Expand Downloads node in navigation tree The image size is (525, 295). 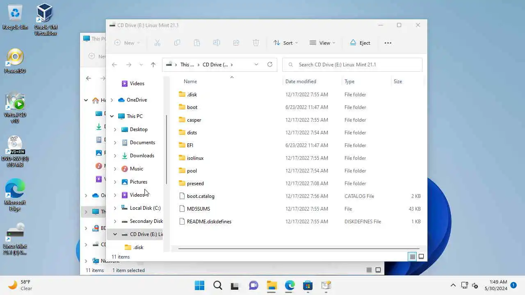[115, 156]
